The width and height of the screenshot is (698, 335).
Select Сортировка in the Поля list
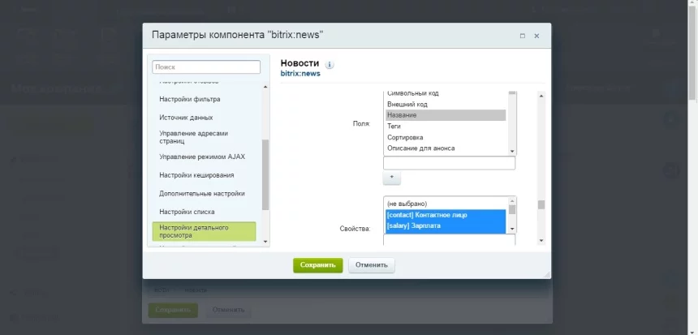(x=404, y=137)
